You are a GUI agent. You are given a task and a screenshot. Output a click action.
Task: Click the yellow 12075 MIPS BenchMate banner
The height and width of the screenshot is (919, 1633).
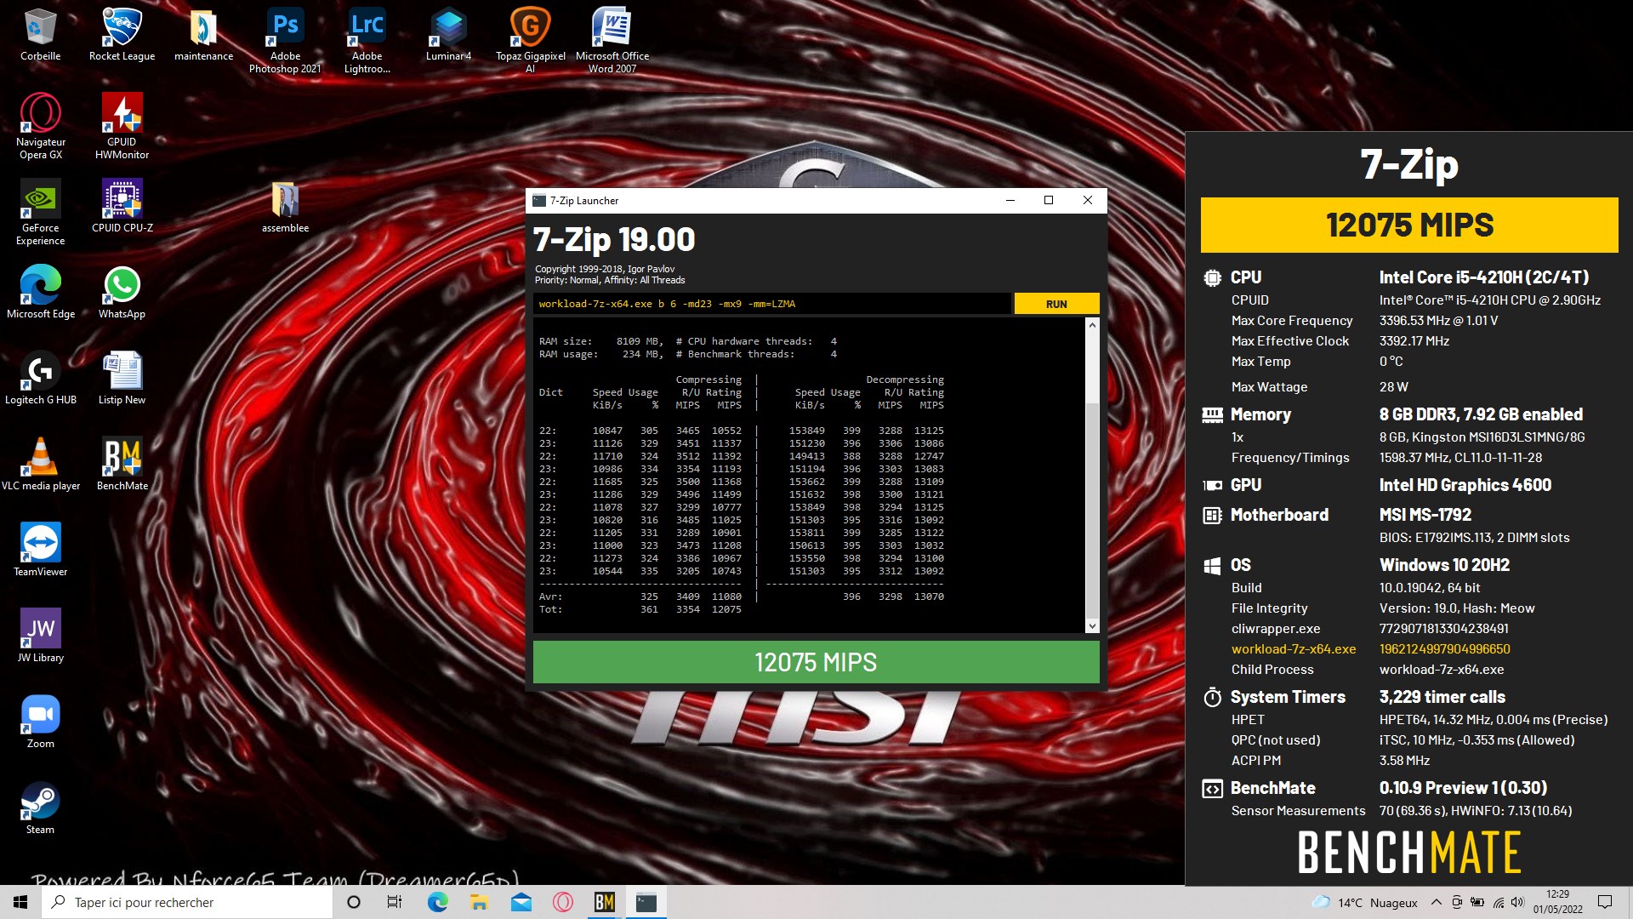pyautogui.click(x=1409, y=225)
